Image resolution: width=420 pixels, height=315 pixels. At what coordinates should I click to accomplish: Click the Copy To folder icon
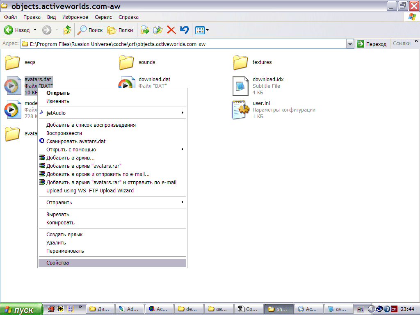(x=158, y=30)
